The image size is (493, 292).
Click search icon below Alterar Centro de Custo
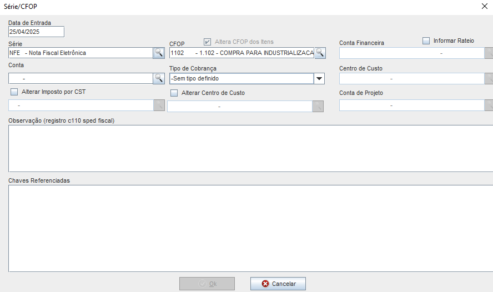tap(318, 106)
